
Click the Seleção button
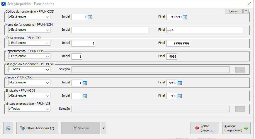point(81,128)
